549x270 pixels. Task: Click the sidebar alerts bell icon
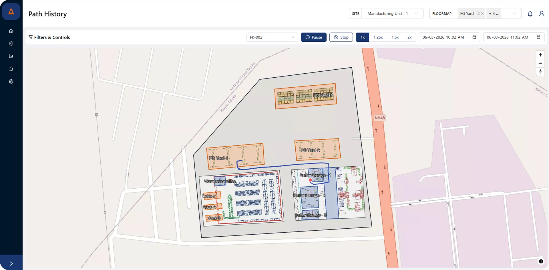tap(11, 69)
